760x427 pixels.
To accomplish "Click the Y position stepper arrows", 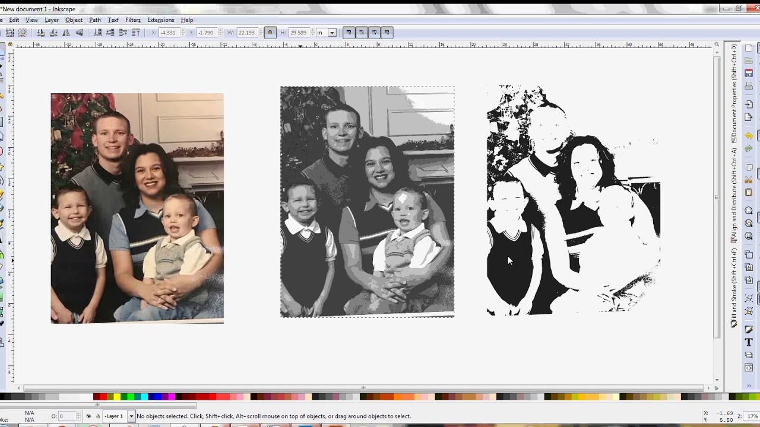I will 221,33.
